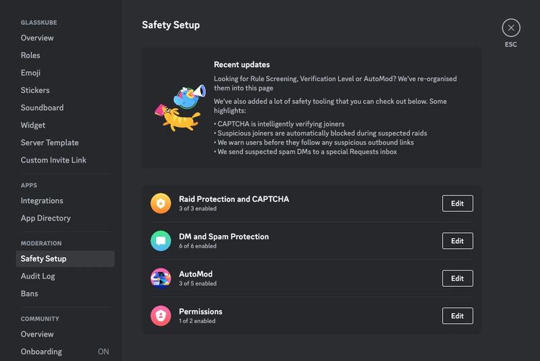The height and width of the screenshot is (361, 540).
Task: Click the DM and Spam Protection chat icon
Action: pyautogui.click(x=161, y=241)
